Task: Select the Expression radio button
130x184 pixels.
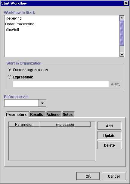Action: [x=10, y=77]
